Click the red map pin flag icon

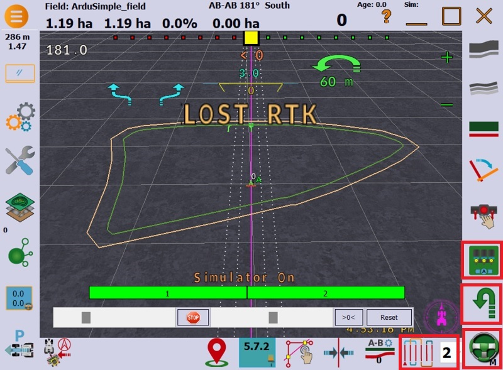point(216,352)
